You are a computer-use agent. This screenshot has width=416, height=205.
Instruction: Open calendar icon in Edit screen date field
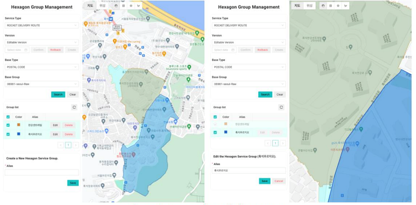[233, 50]
